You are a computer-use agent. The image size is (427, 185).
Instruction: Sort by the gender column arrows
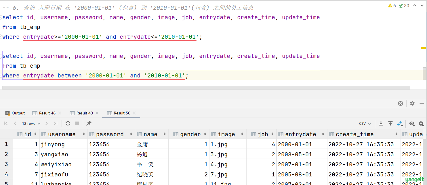click(205, 134)
